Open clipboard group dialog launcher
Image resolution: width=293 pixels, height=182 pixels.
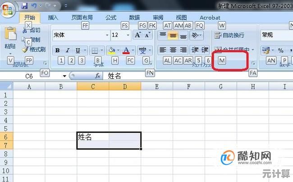click(45, 63)
